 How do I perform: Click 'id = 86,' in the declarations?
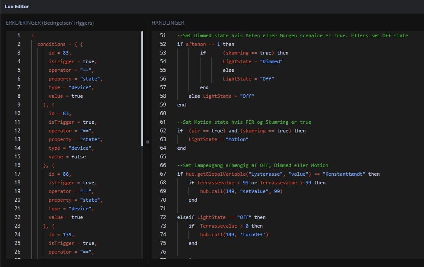[x=60, y=174]
